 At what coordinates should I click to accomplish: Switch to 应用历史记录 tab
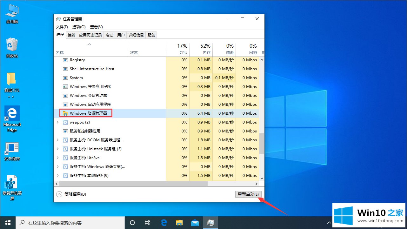click(90, 35)
